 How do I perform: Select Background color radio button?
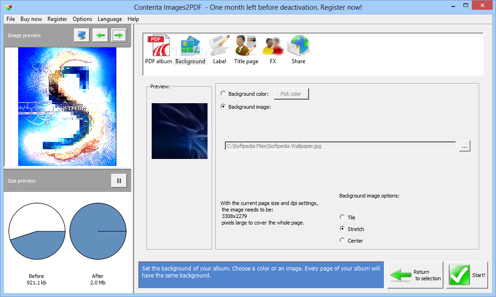point(223,93)
